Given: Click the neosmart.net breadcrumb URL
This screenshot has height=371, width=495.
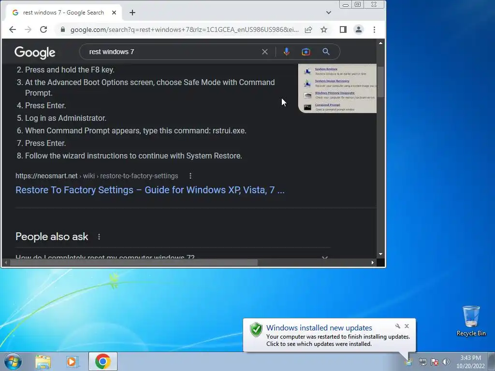Looking at the screenshot, I should pos(97,176).
